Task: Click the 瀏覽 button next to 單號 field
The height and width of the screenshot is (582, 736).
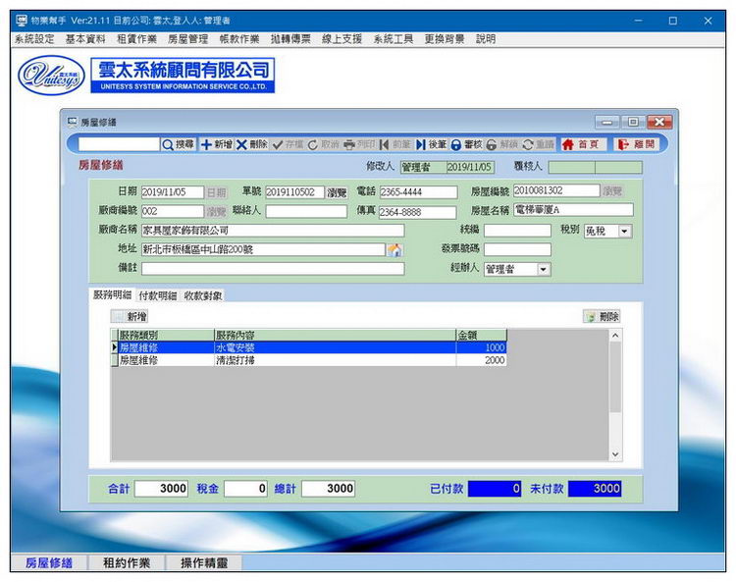Action: [338, 192]
